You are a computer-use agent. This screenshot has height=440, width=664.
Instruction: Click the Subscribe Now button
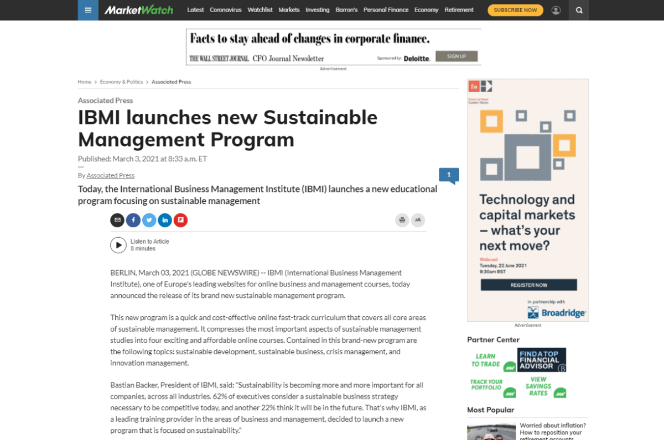tap(515, 10)
